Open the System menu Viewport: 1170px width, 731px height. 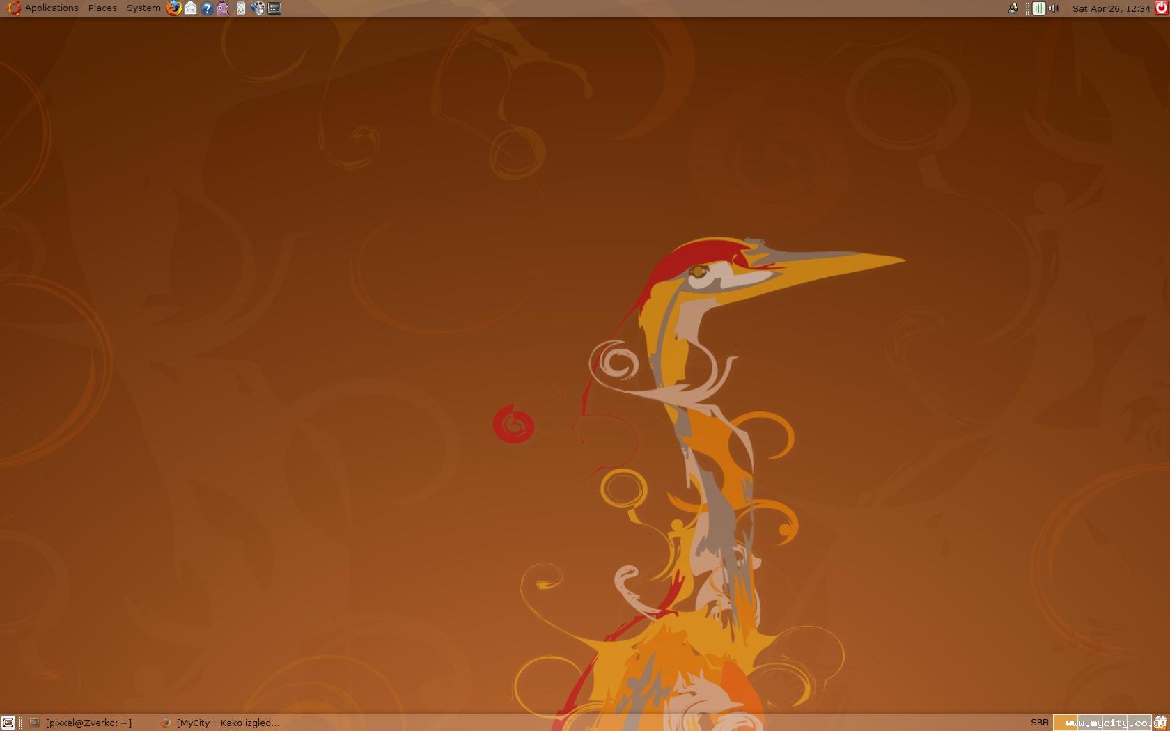pos(143,8)
